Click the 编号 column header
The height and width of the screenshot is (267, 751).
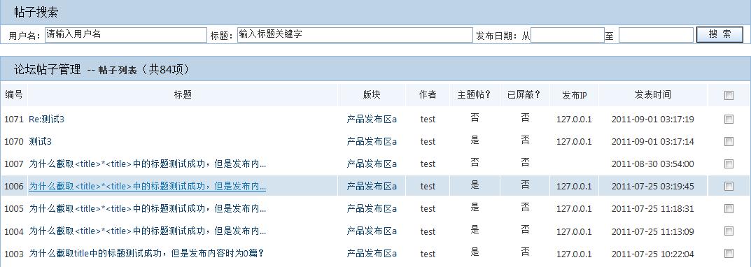point(14,95)
